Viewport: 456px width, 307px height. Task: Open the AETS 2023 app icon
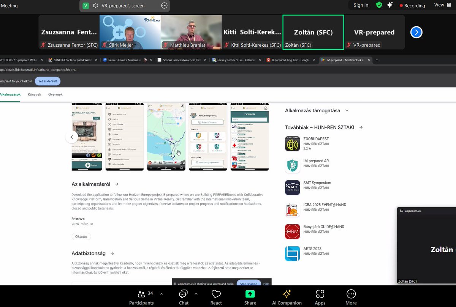[x=293, y=253]
